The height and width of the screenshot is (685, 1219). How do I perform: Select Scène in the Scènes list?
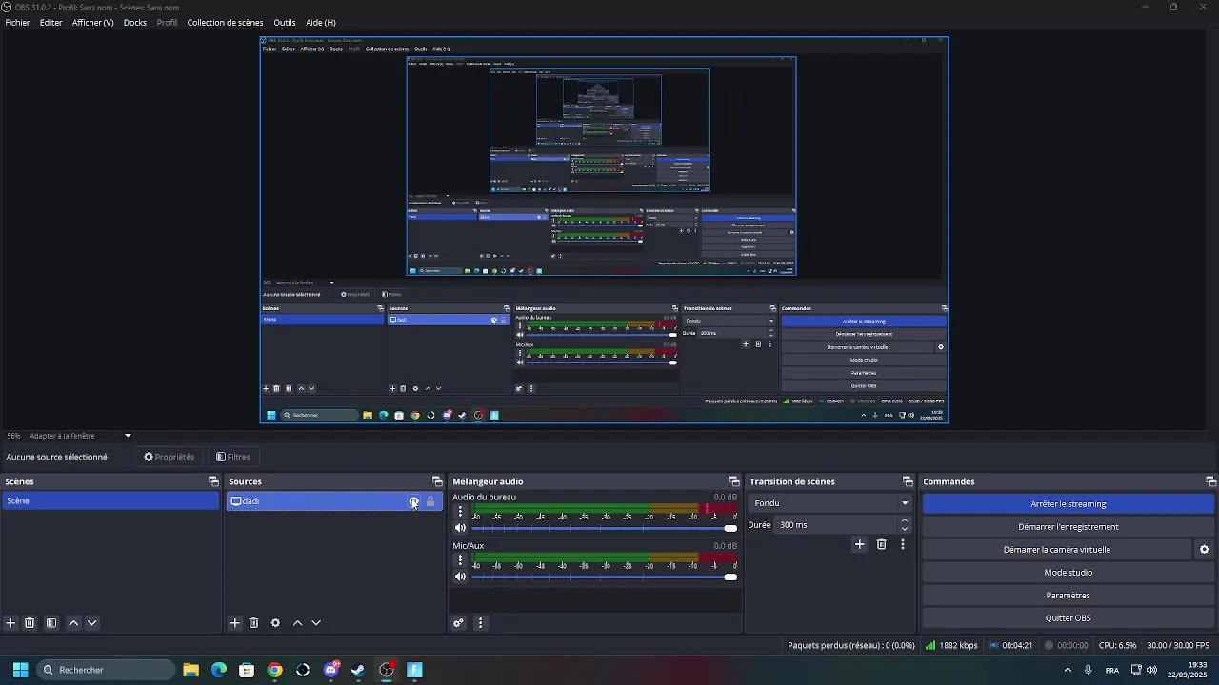pos(110,501)
